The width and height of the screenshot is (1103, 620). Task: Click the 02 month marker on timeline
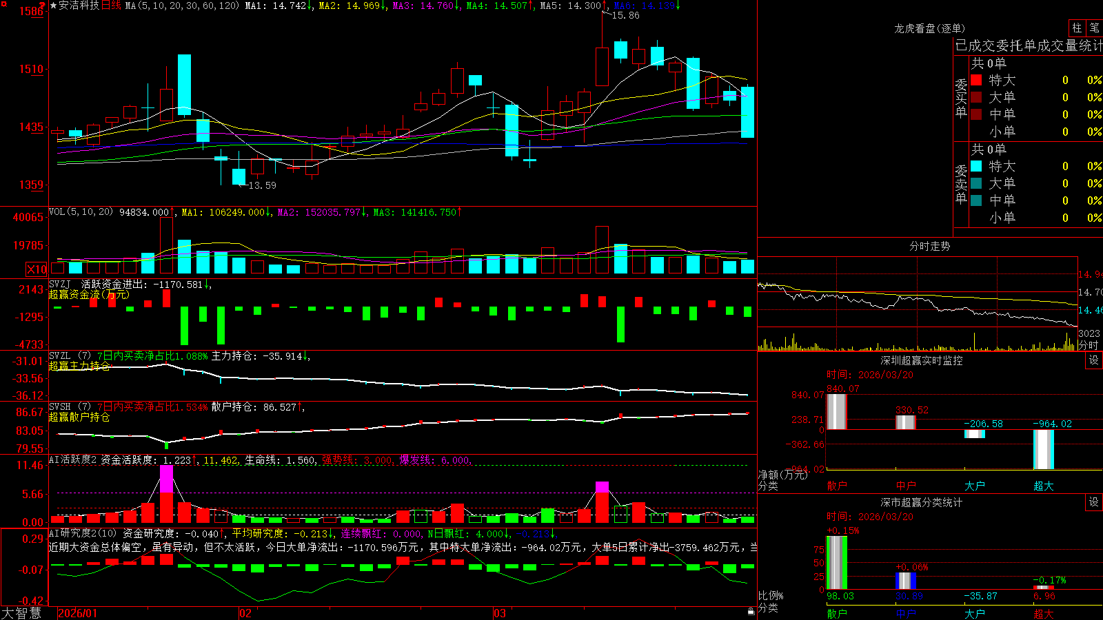pos(245,613)
